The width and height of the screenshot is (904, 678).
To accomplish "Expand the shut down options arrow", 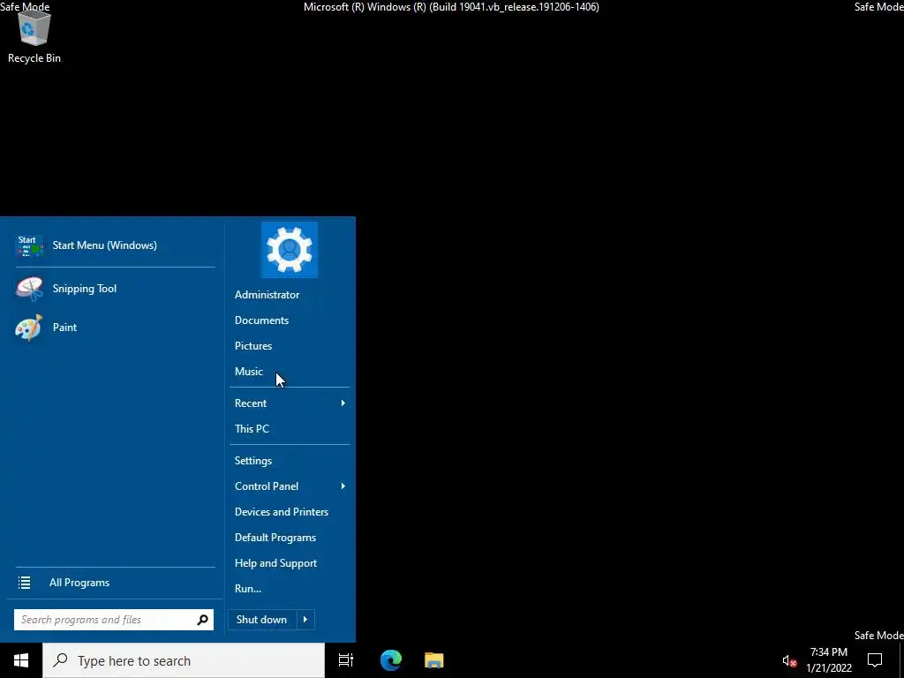I will (x=305, y=620).
